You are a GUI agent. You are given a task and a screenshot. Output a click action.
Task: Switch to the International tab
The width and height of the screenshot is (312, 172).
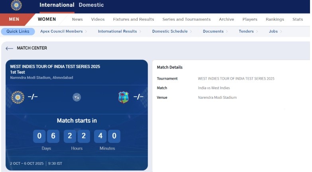pos(57,5)
